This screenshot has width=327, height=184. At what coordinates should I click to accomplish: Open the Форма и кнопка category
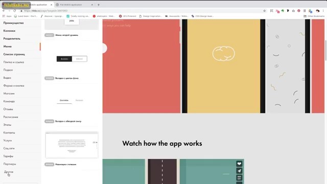(x=14, y=85)
